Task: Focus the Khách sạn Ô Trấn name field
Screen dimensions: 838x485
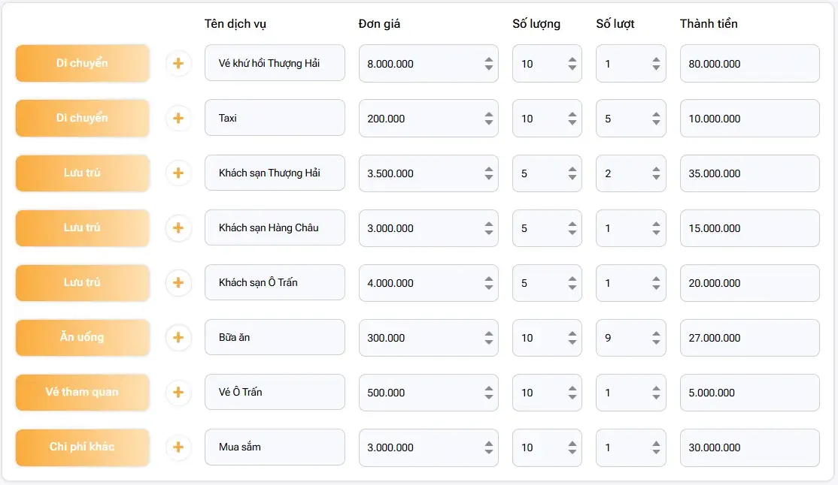Action: click(x=275, y=283)
